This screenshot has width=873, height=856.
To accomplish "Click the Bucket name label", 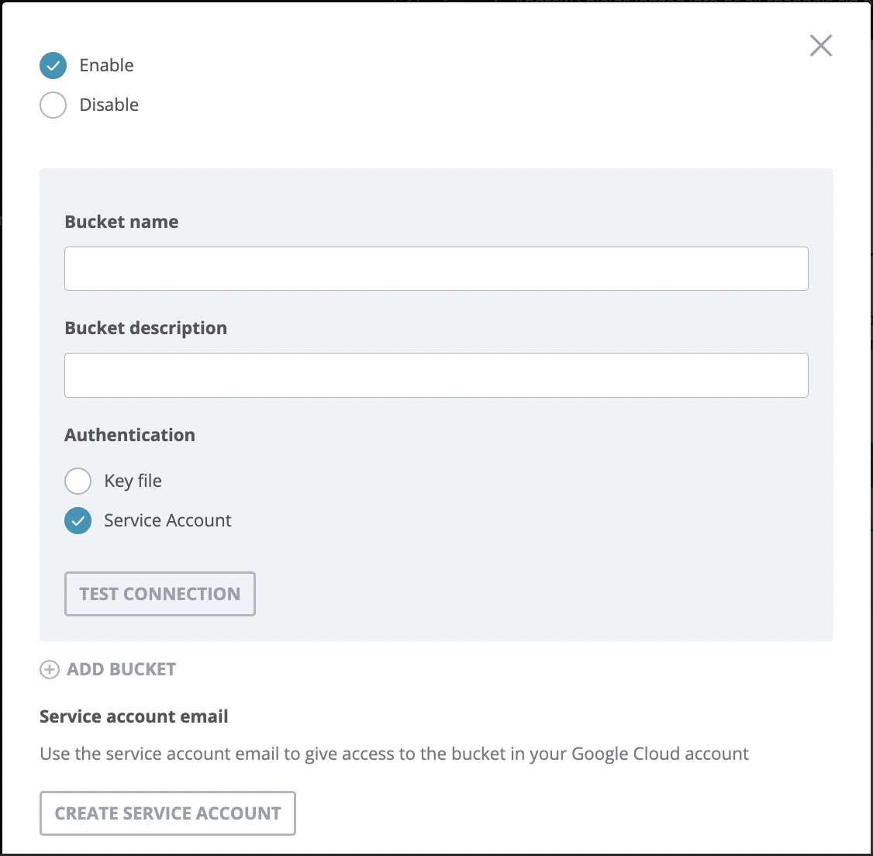I will [x=122, y=222].
